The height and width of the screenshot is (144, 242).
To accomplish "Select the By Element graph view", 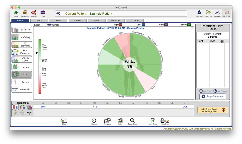I will 22,45.
